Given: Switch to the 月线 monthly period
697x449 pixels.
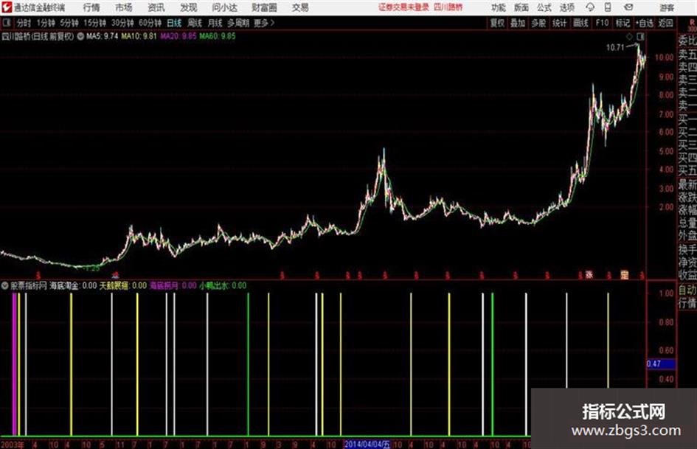Looking at the screenshot, I should tap(215, 23).
